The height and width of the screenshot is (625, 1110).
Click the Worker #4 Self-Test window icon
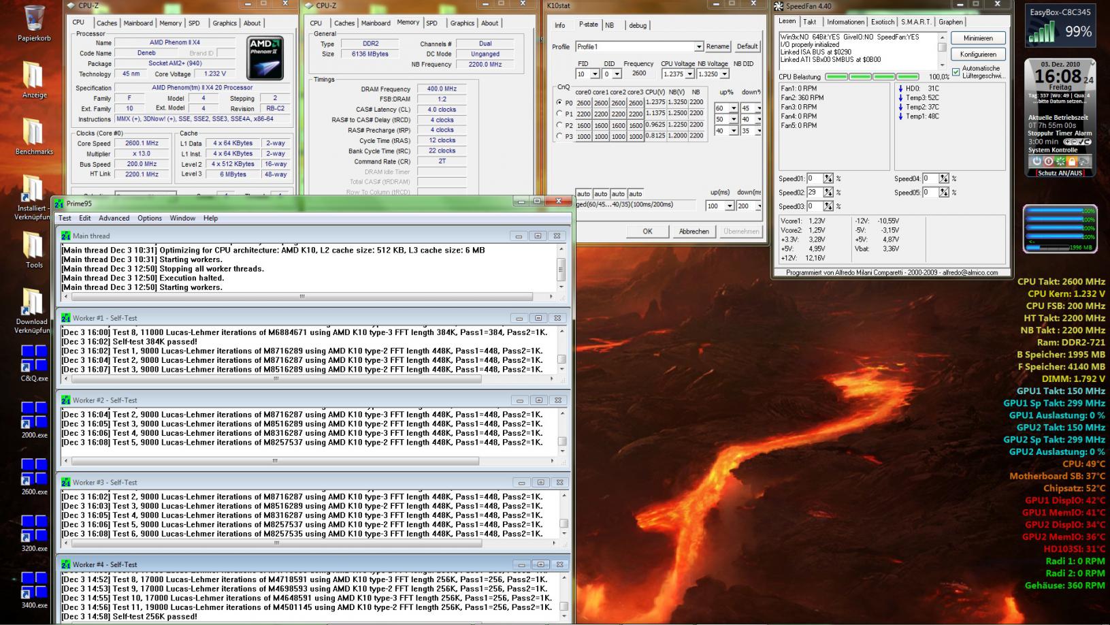tap(66, 564)
